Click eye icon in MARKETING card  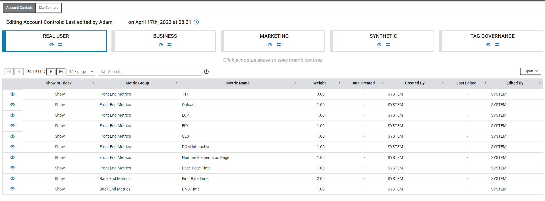(x=270, y=45)
